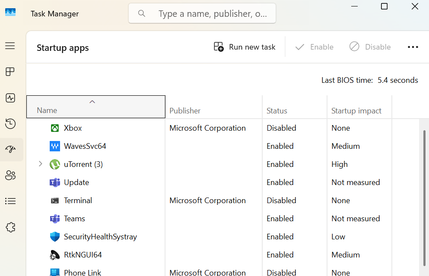
Task: Maximize the Task Manager window
Action: (384, 6)
